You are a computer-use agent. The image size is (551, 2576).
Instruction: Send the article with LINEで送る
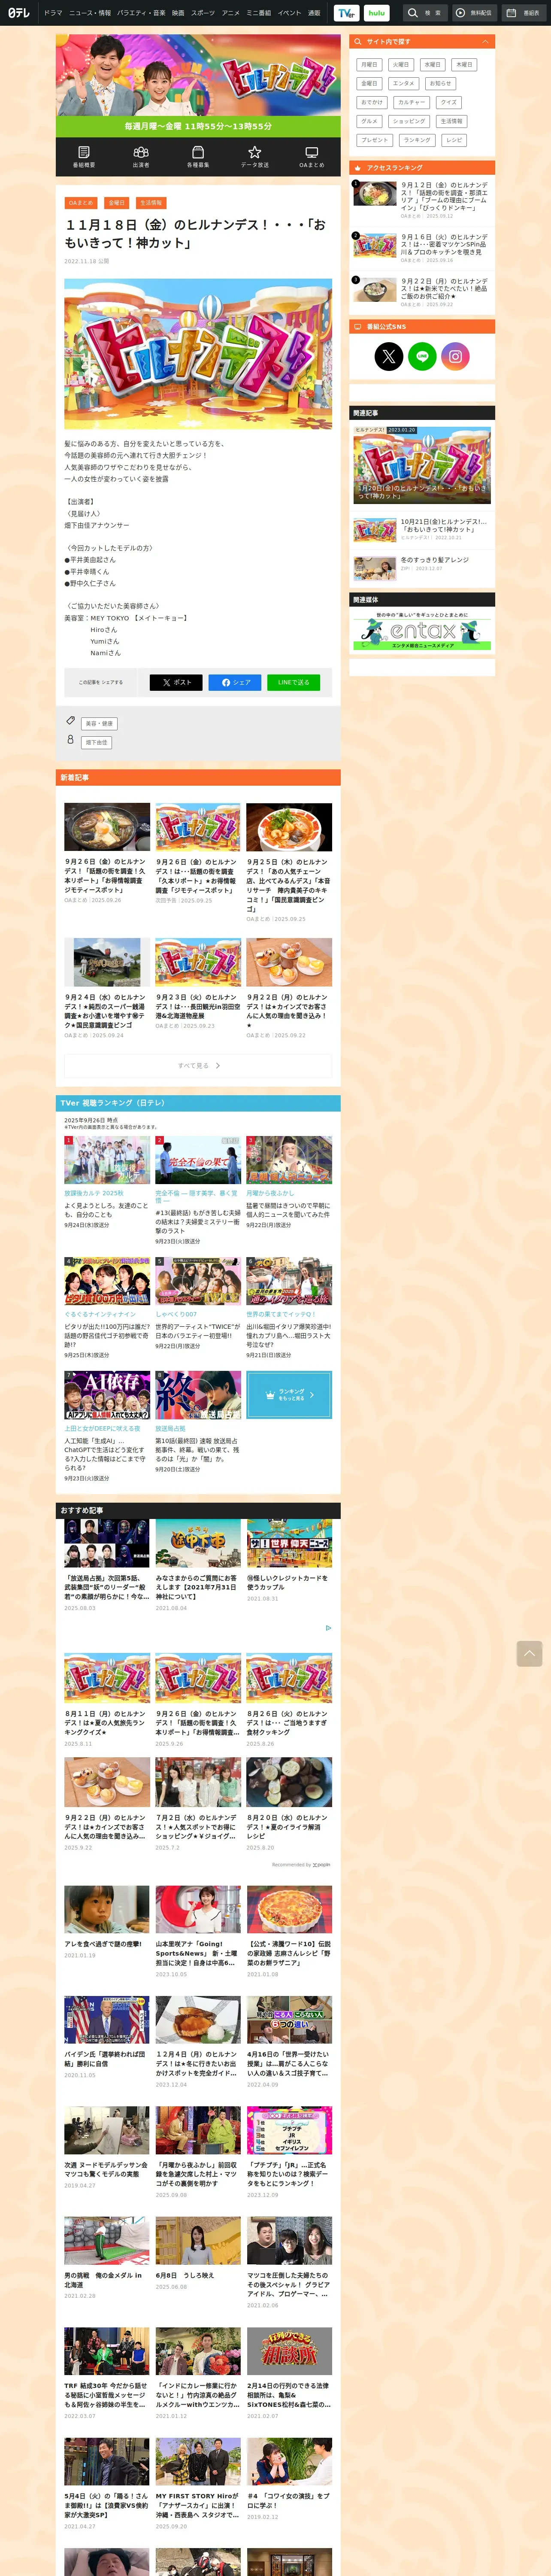tap(294, 682)
